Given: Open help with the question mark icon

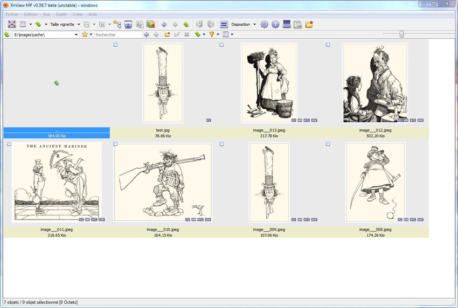Looking at the screenshot, I should tap(275, 24).
